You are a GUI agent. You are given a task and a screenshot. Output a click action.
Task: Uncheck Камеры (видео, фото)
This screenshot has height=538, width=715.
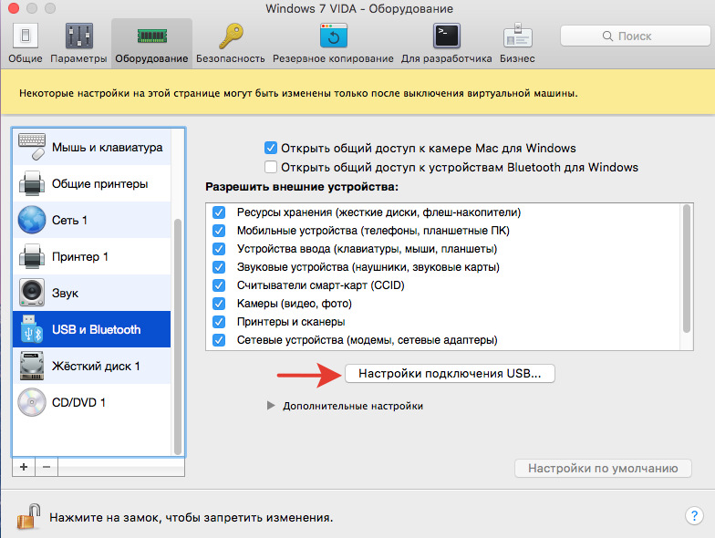pyautogui.click(x=219, y=304)
